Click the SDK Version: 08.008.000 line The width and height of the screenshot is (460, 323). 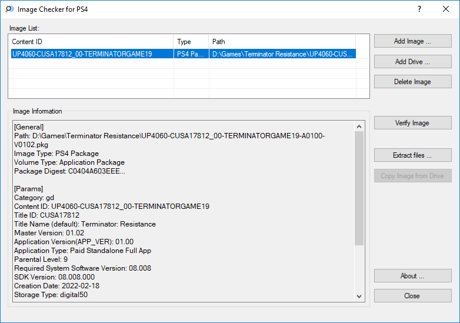(54, 277)
